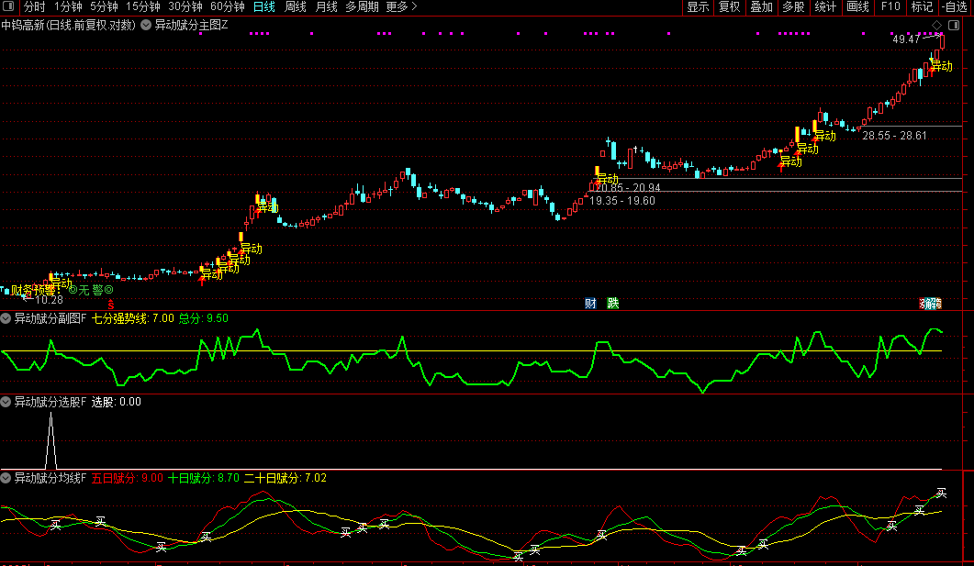Expand the 异动赋分主图Z indicator dropdown
The height and width of the screenshot is (566, 974).
point(146,25)
